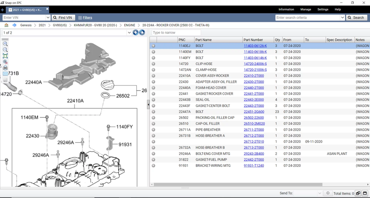Email the diagram using the envelope icon
This screenshot has height=198, width=370.
coord(5,73)
